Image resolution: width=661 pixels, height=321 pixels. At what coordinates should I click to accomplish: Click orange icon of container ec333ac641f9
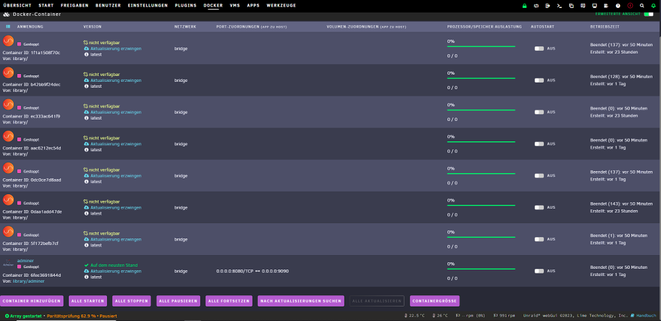coord(9,104)
